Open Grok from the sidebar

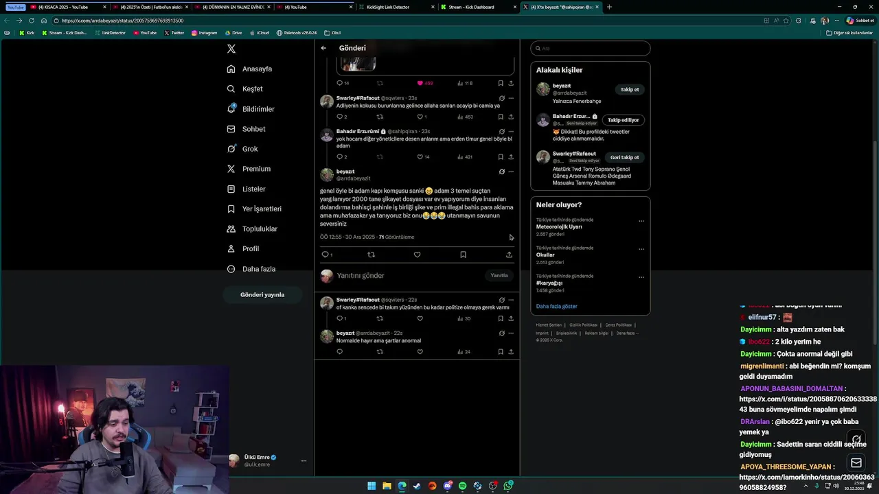coord(243,149)
